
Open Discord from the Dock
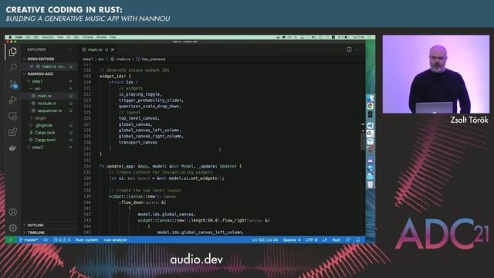point(370,161)
